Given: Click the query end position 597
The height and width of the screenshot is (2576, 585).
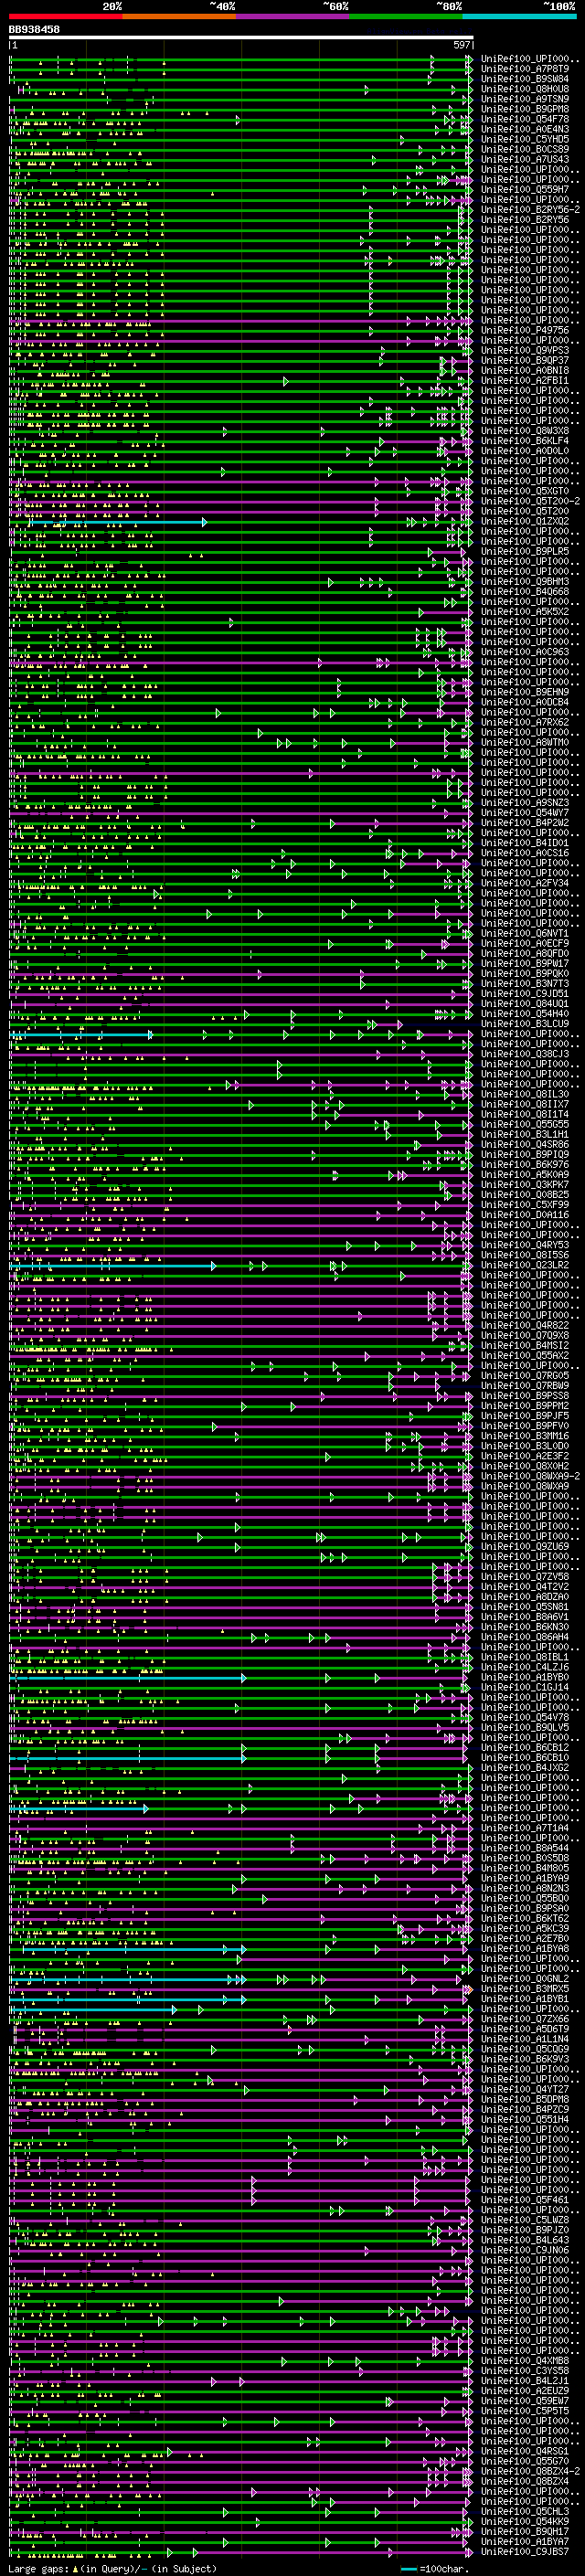Looking at the screenshot, I should [461, 45].
